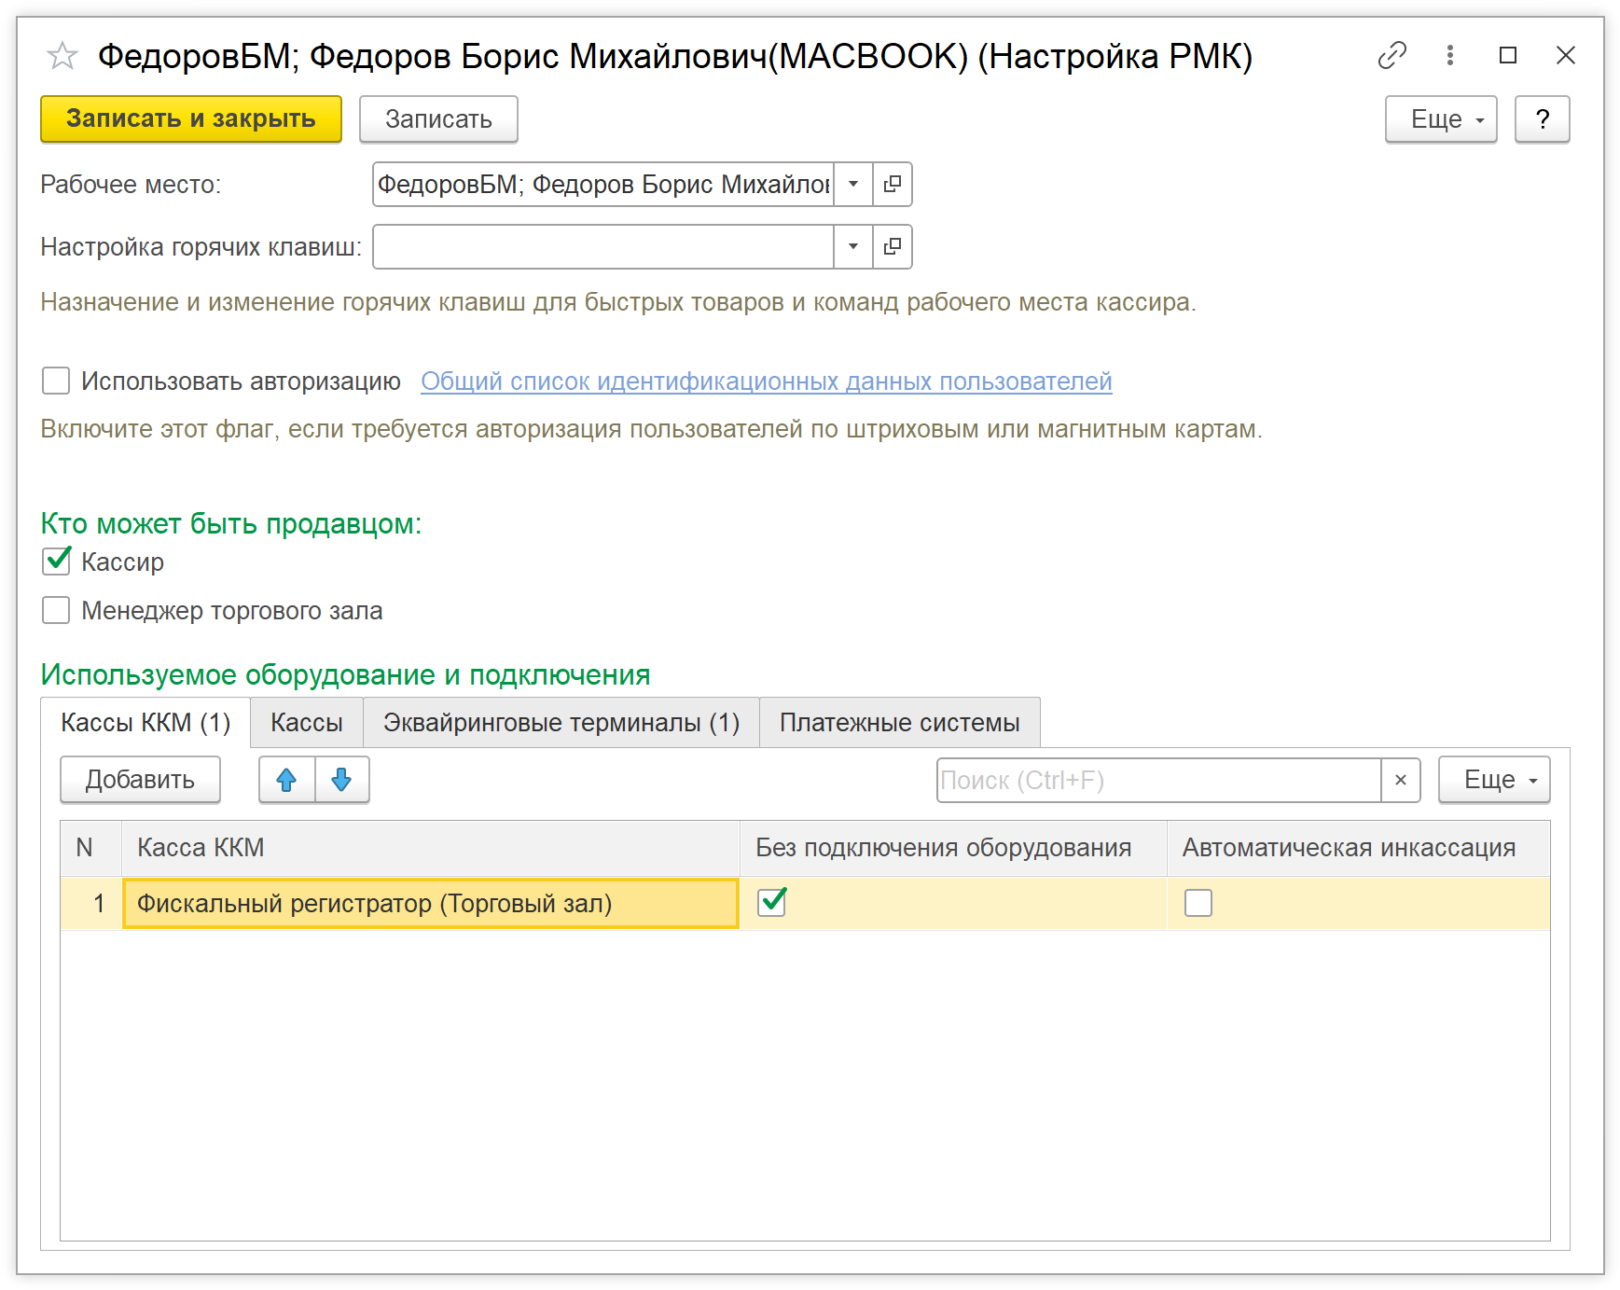Enable the Использовать авторизацию checkbox
Viewport: 1620px width, 1290px height.
click(x=56, y=381)
